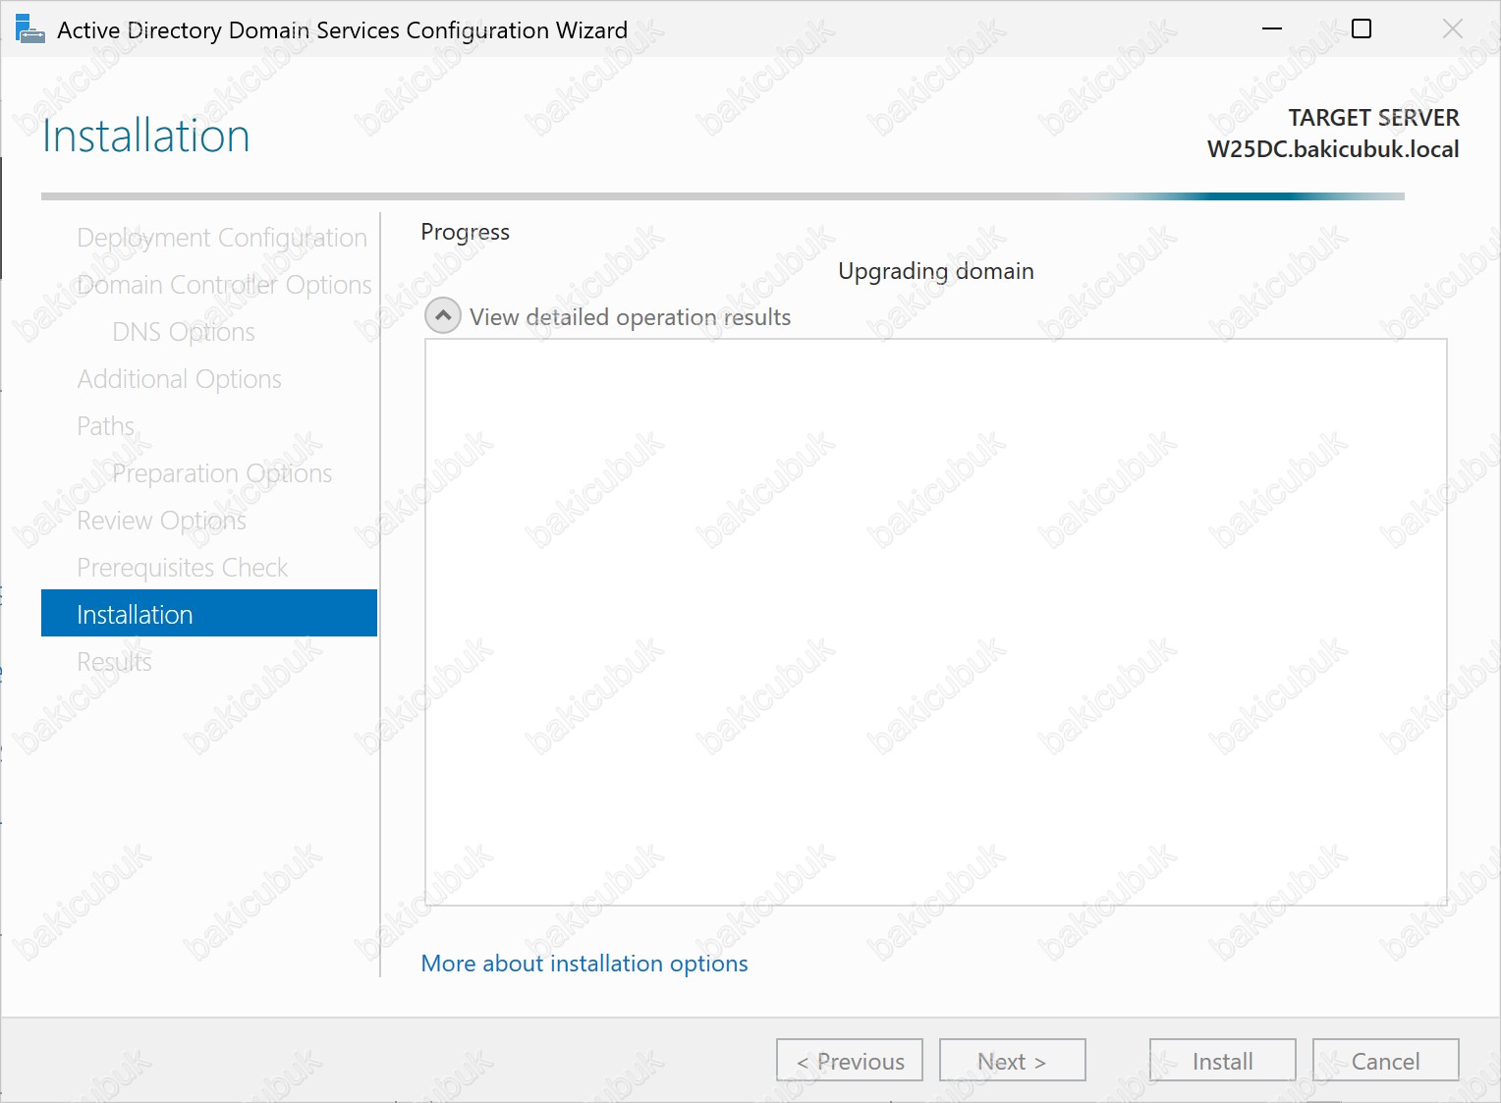The width and height of the screenshot is (1501, 1103).
Task: Click the 'View detailed operation results' label
Action: click(630, 317)
